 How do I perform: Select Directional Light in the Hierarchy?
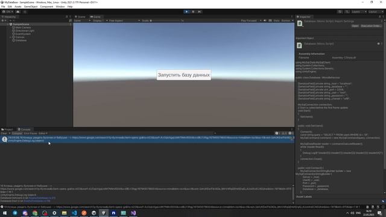pos(25,31)
